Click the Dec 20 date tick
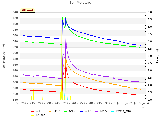The height and width of the screenshot is (120, 161). [x=20, y=103]
